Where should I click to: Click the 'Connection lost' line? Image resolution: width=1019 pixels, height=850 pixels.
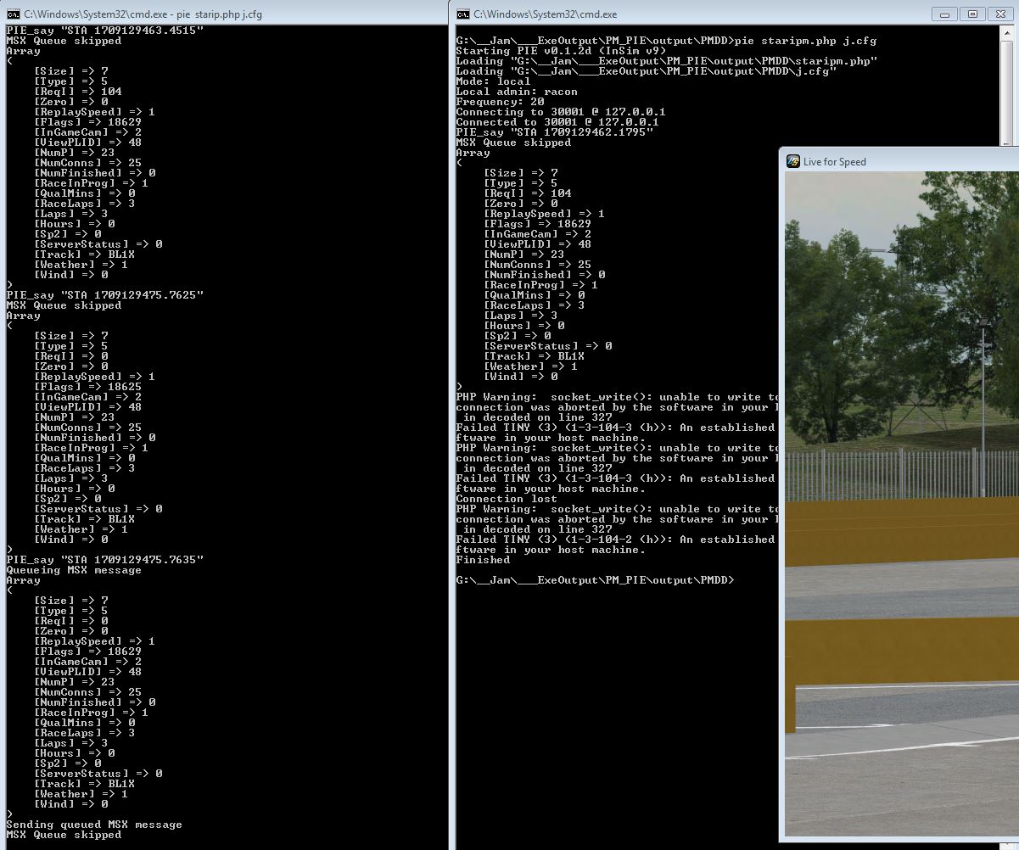click(507, 499)
